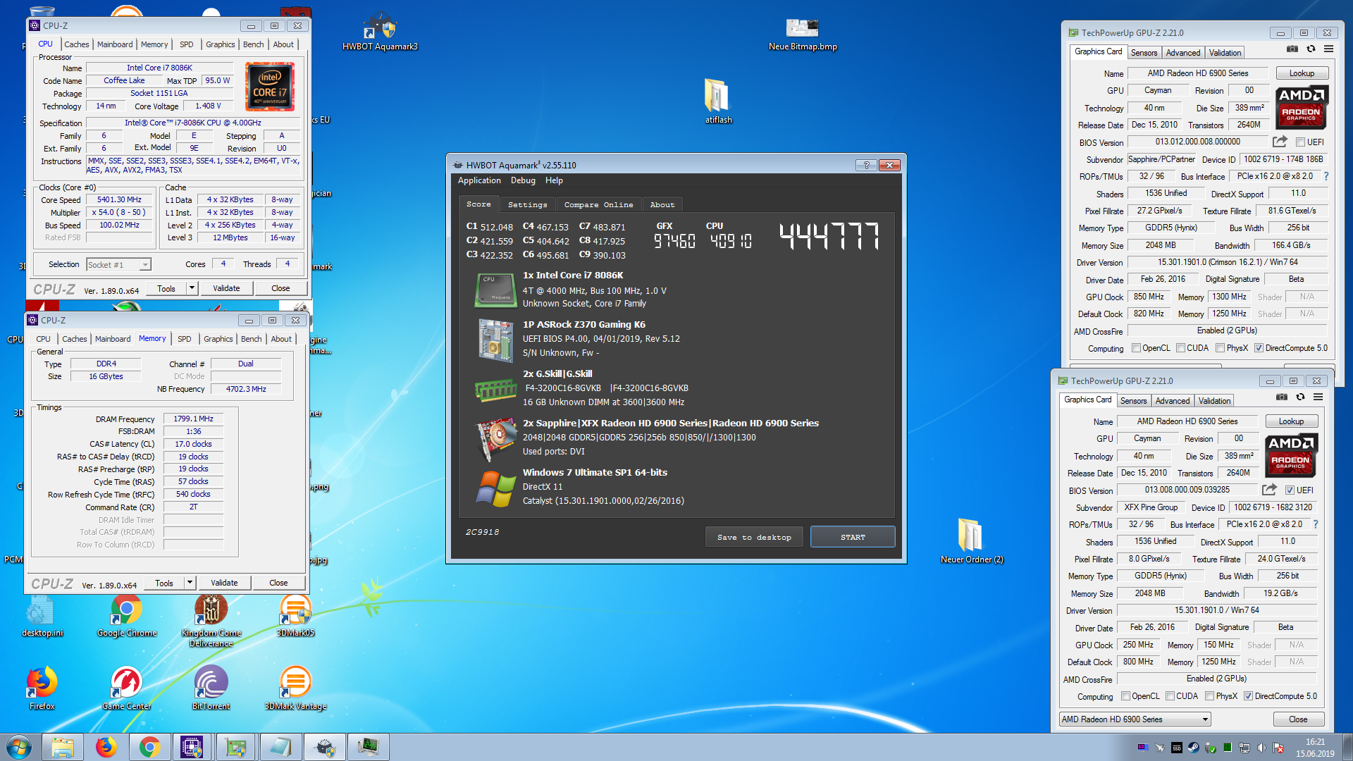
Task: Open the Sensors tab in upper GPU-Z window
Action: click(x=1144, y=53)
